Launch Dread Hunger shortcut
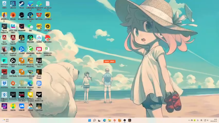Viewport: 219px width, 123px height. pos(39,72)
